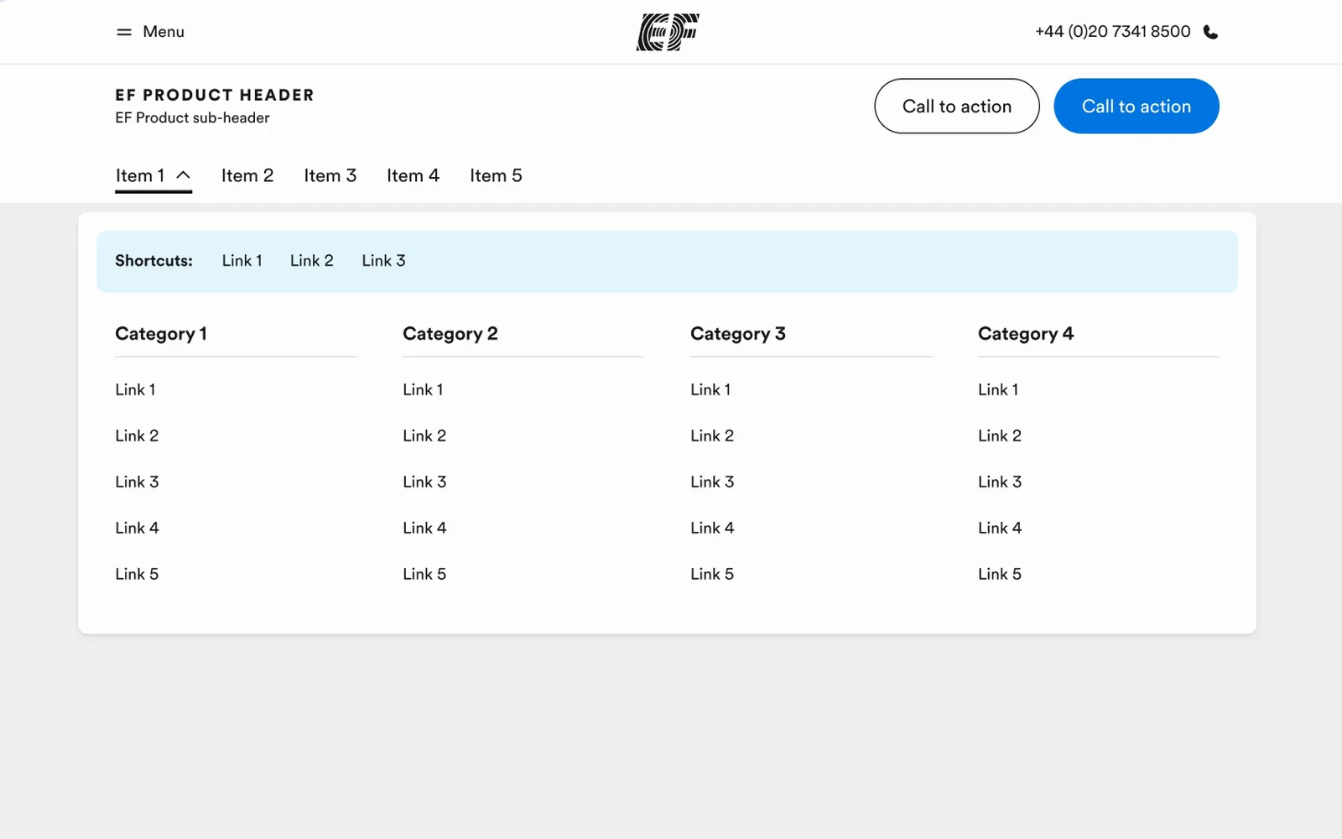Viewport: 1342px width, 839px height.
Task: Open the Item 5 tab
Action: 496,175
